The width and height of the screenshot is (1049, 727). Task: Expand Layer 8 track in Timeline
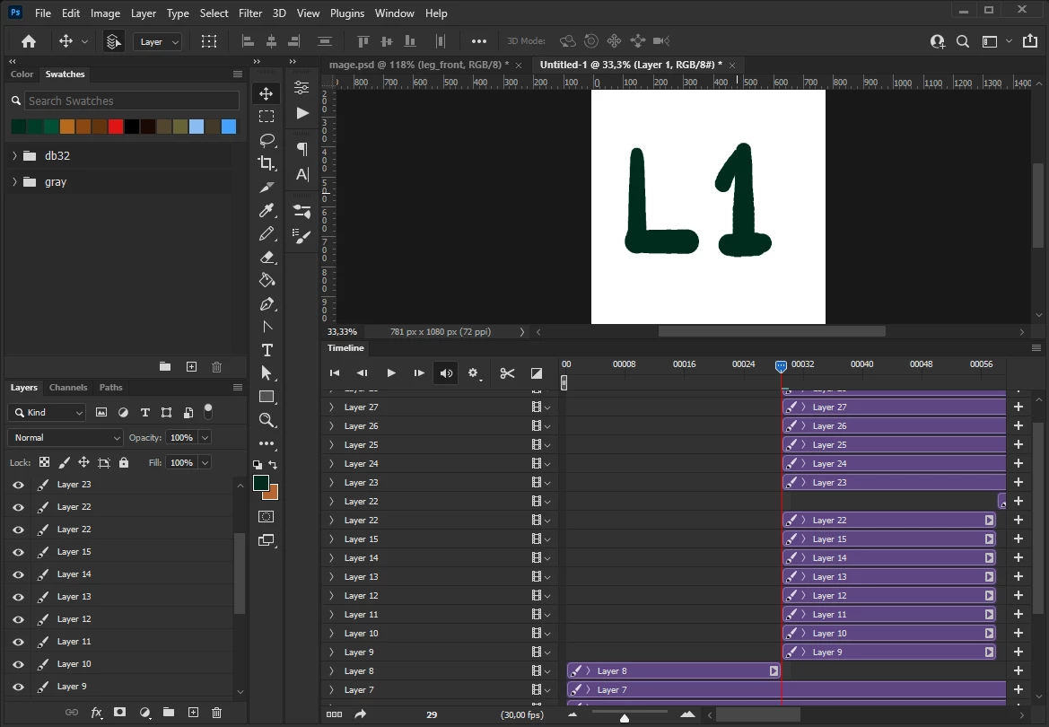(x=331, y=670)
